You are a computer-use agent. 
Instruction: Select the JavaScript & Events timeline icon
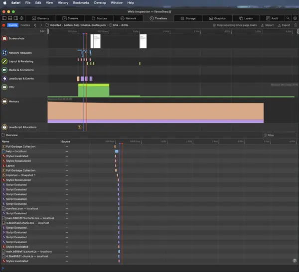coord(4,79)
